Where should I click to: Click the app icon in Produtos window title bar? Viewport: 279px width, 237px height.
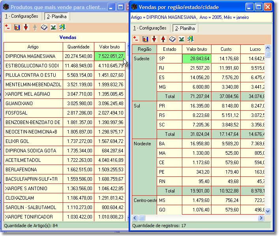point(6,7)
